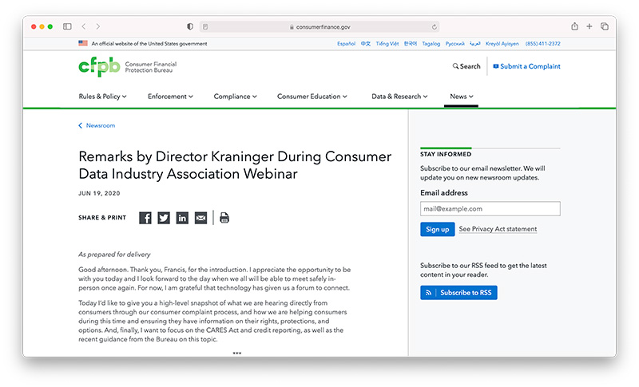Screen dimensions: 639x387
Task: Click the Subscribe to RSS button
Action: 458,293
